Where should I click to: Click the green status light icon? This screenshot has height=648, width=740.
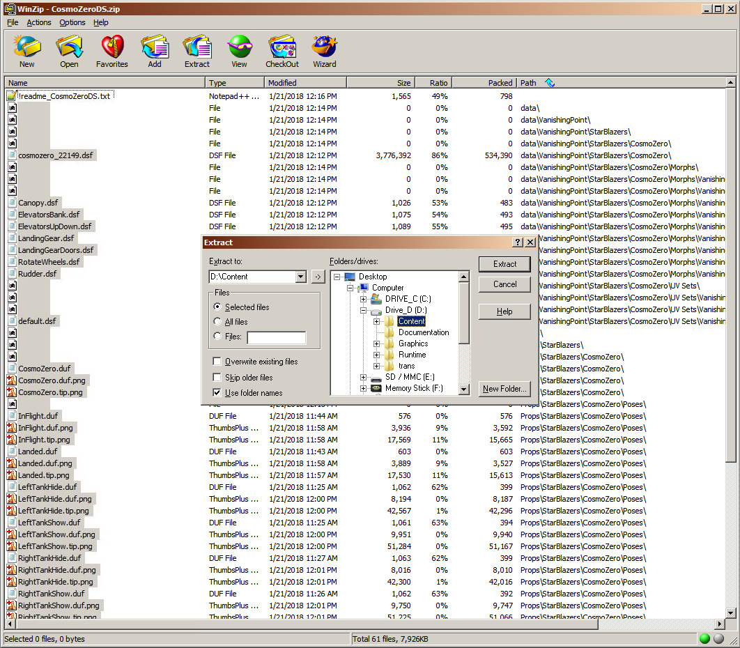705,638
